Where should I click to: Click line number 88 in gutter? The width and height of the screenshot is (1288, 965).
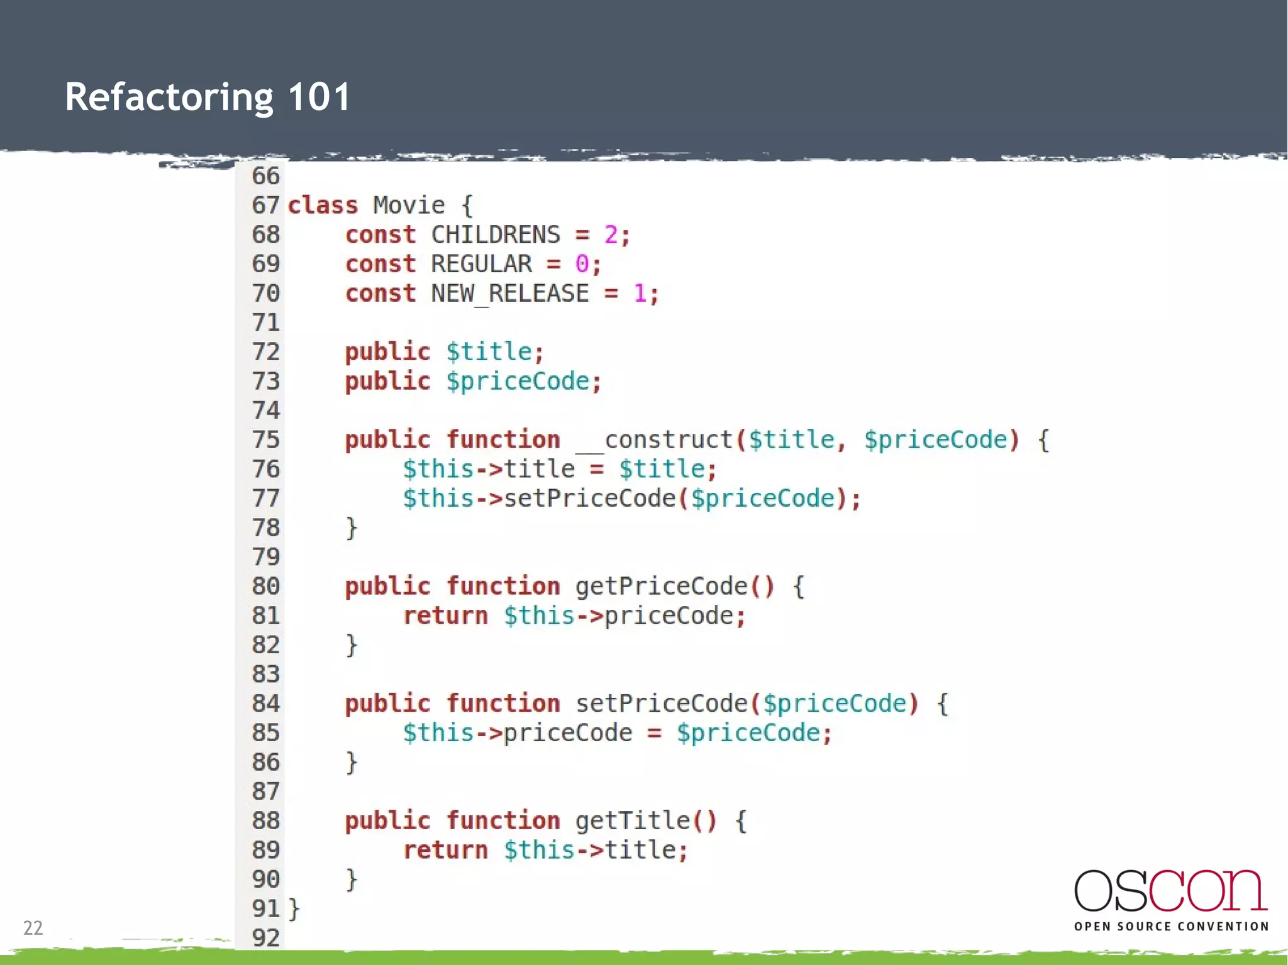[x=265, y=821]
